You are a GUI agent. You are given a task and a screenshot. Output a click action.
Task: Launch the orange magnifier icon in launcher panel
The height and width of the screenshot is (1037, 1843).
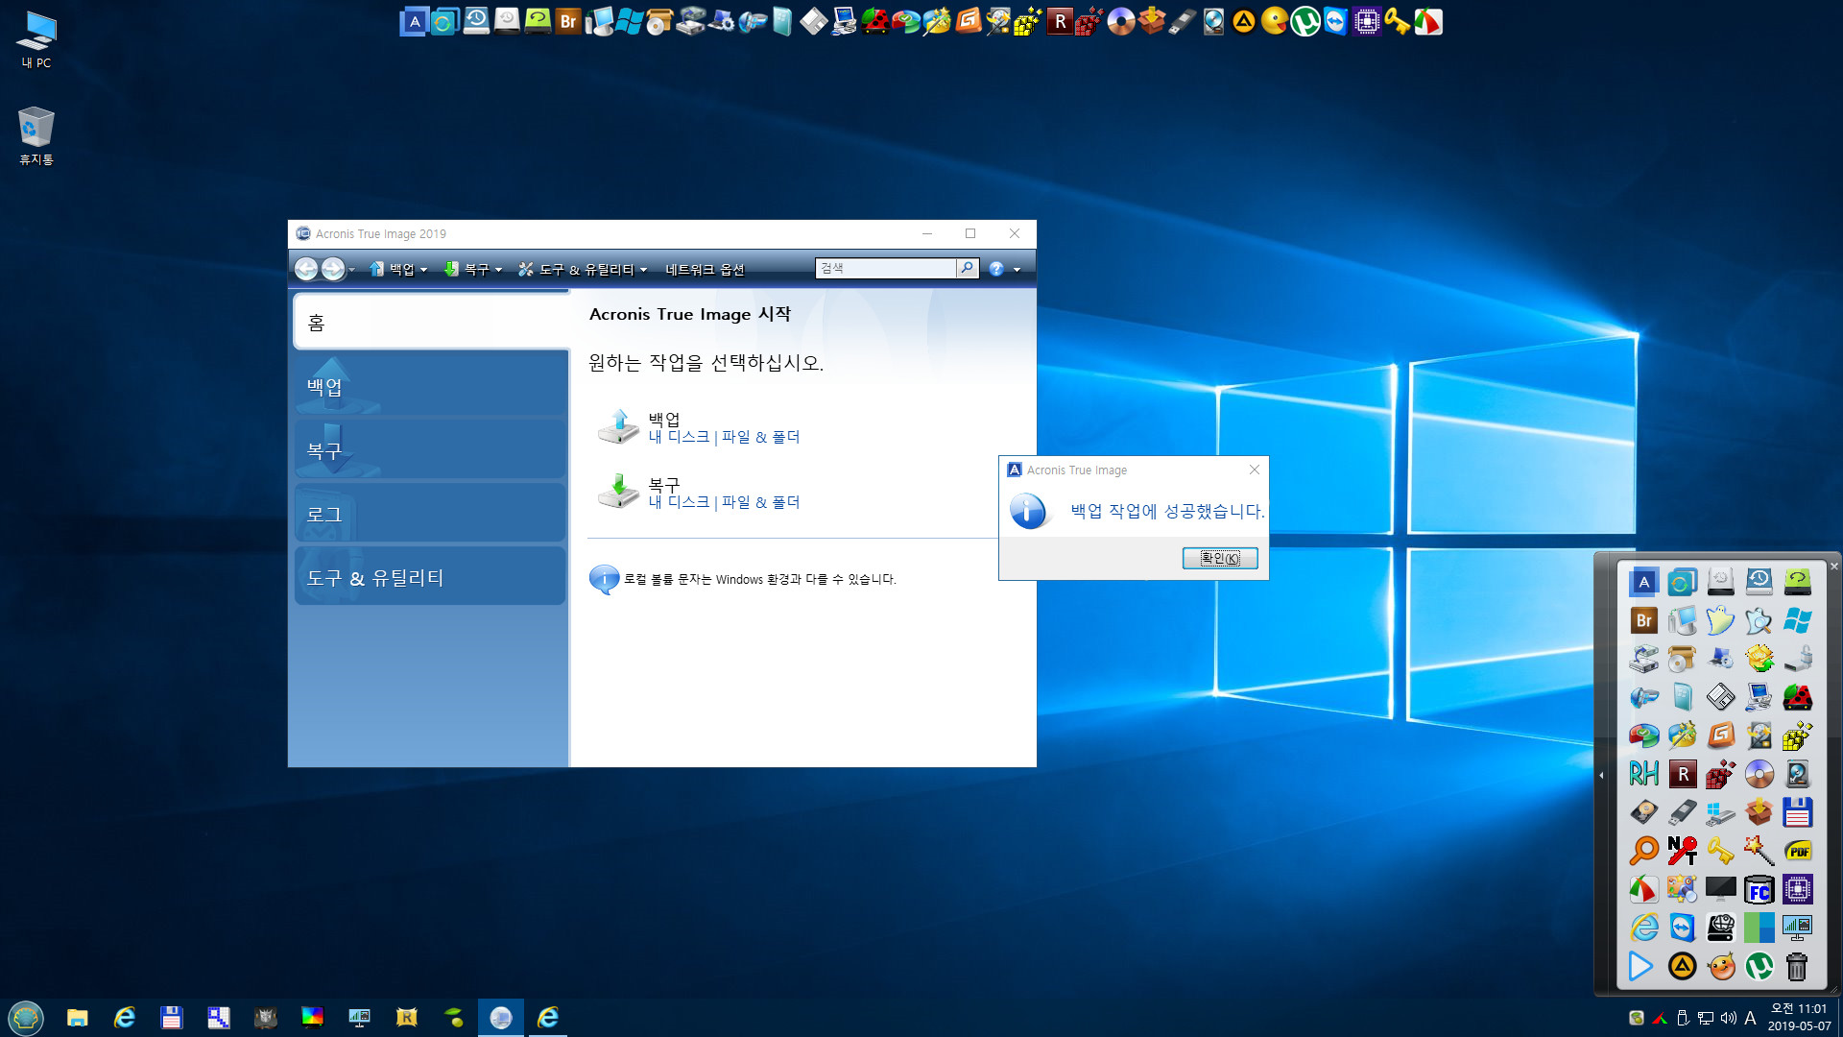click(1644, 851)
